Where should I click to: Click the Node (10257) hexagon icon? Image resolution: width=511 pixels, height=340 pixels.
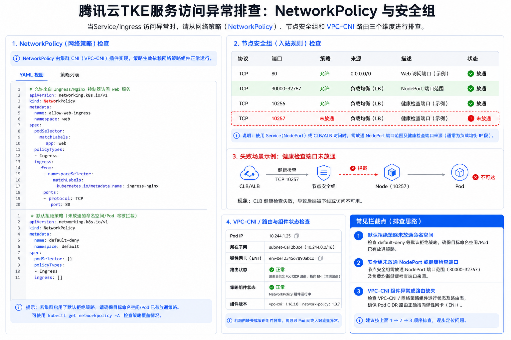(392, 172)
